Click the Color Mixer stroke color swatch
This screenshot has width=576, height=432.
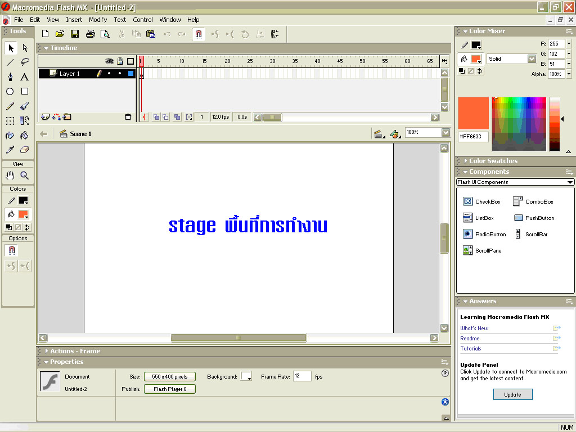pos(476,45)
